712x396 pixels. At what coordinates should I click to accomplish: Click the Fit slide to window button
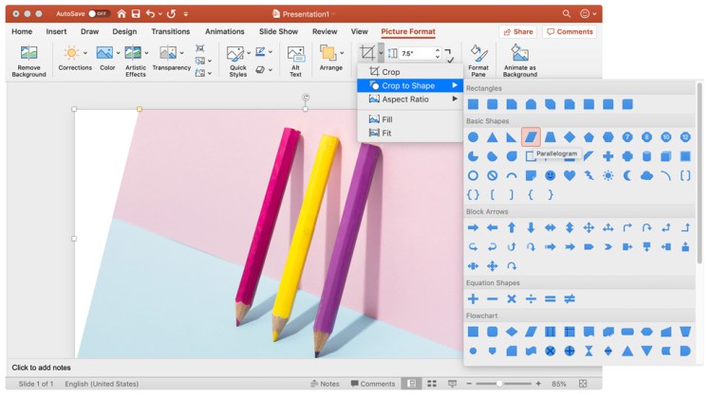[583, 384]
